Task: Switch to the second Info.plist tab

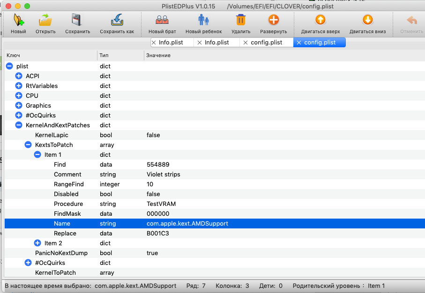Action: [216, 43]
